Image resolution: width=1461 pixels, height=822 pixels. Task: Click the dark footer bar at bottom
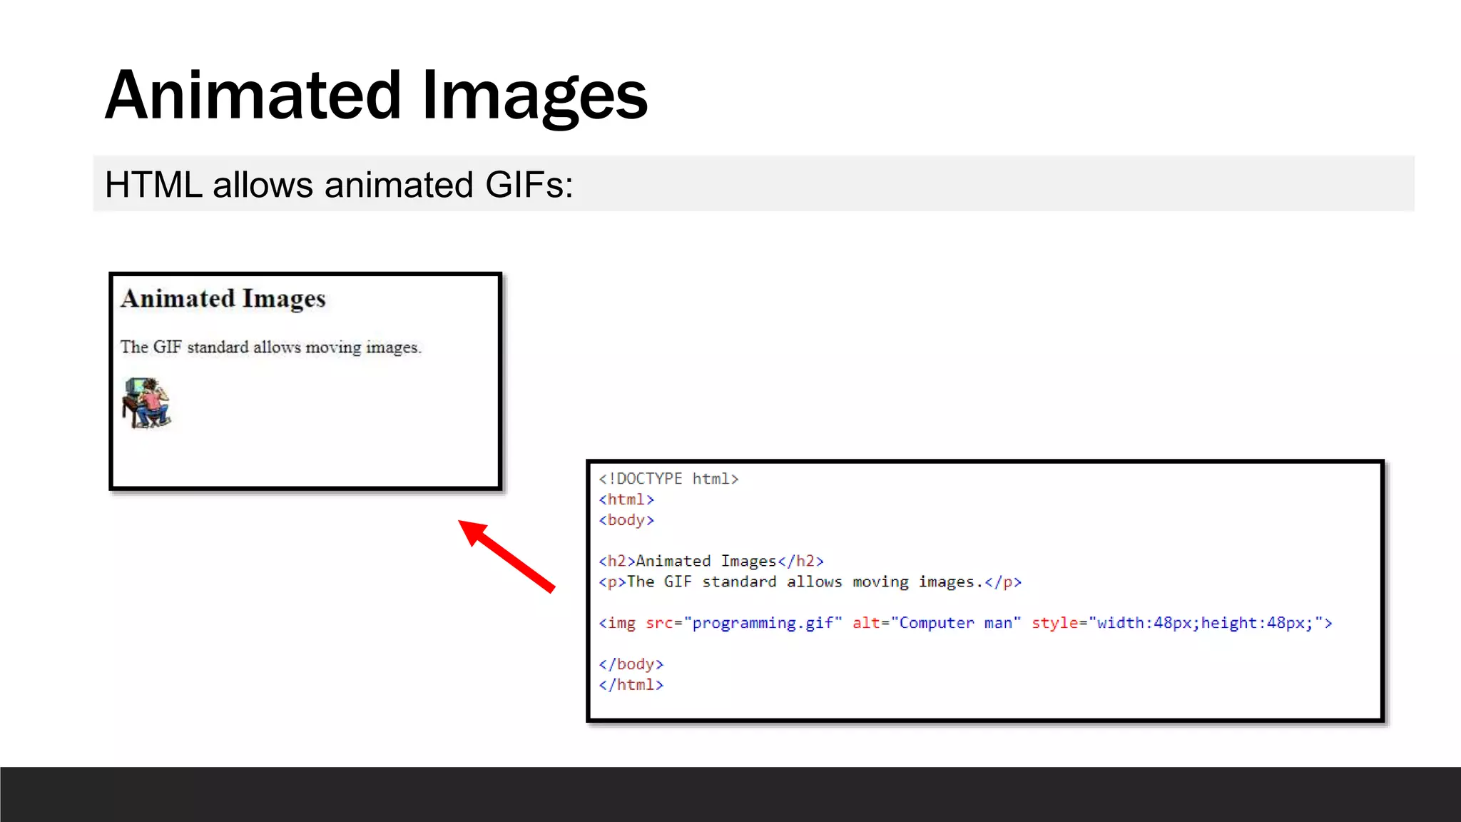[730, 794]
